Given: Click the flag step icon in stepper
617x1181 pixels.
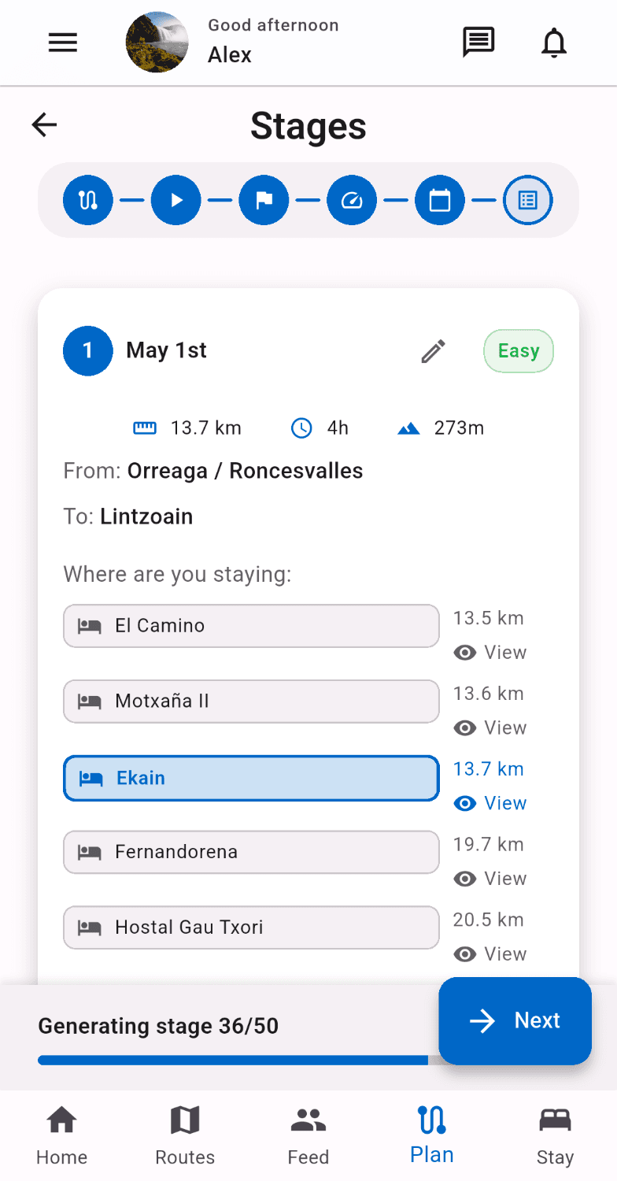Looking at the screenshot, I should (264, 200).
